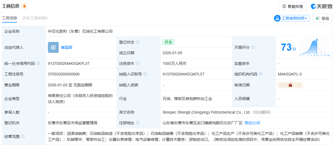Export data with the 导出 button
The image size is (335, 149).
(322, 18)
